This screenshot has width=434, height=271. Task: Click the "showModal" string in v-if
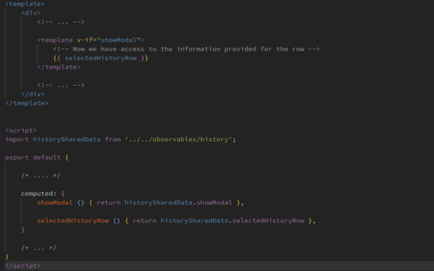coord(119,40)
